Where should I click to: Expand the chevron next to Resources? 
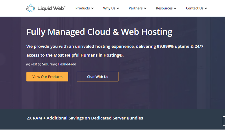click(x=175, y=8)
